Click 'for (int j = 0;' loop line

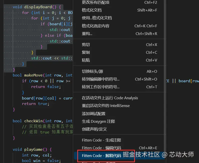pyautogui.click(x=51, y=18)
